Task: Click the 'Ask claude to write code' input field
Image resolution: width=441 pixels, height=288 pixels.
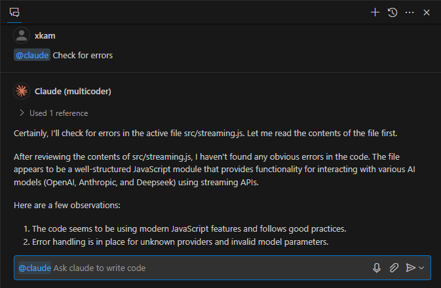Action: (197, 268)
